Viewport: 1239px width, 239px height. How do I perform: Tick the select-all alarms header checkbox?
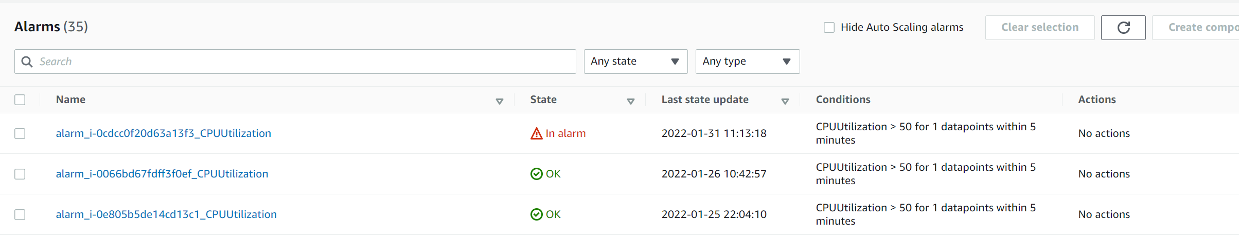coord(20,99)
